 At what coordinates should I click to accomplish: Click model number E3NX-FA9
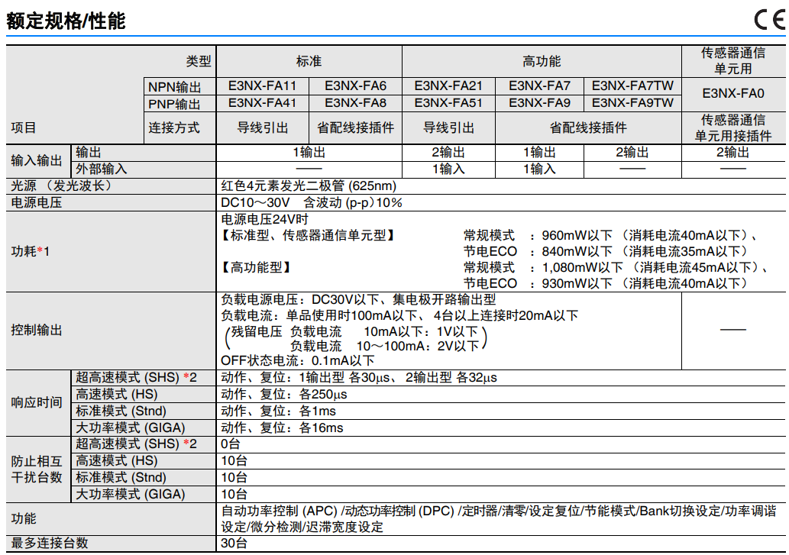539,103
